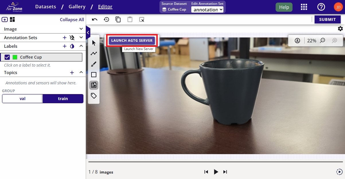Launch the AGTG server
Viewport: 345px width, 179px height.
pos(132,41)
